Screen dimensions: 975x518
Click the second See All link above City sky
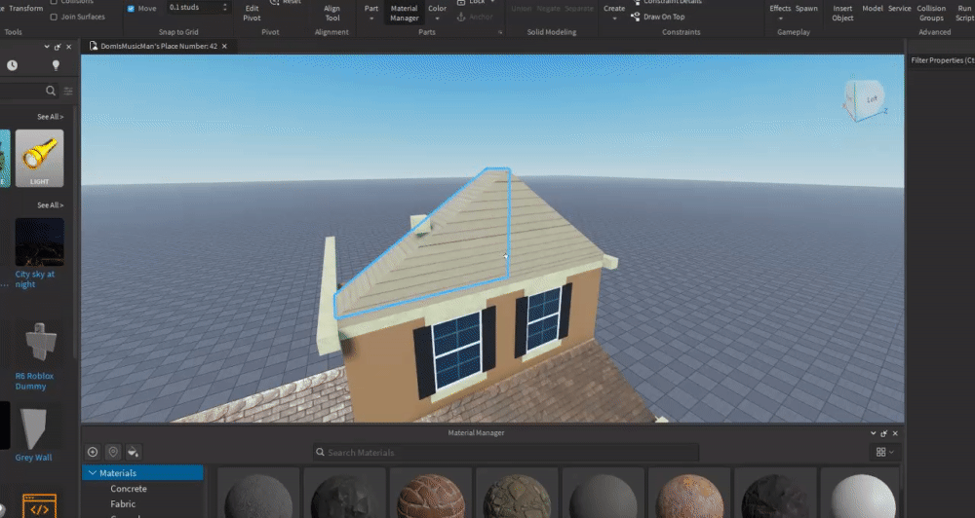click(50, 205)
